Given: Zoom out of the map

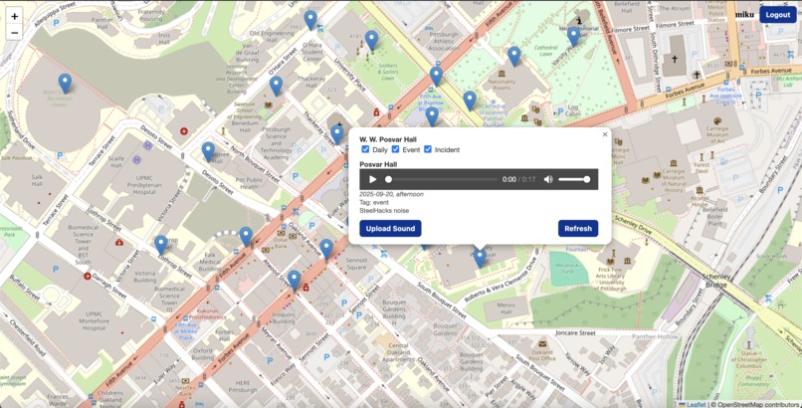Looking at the screenshot, I should (x=14, y=32).
